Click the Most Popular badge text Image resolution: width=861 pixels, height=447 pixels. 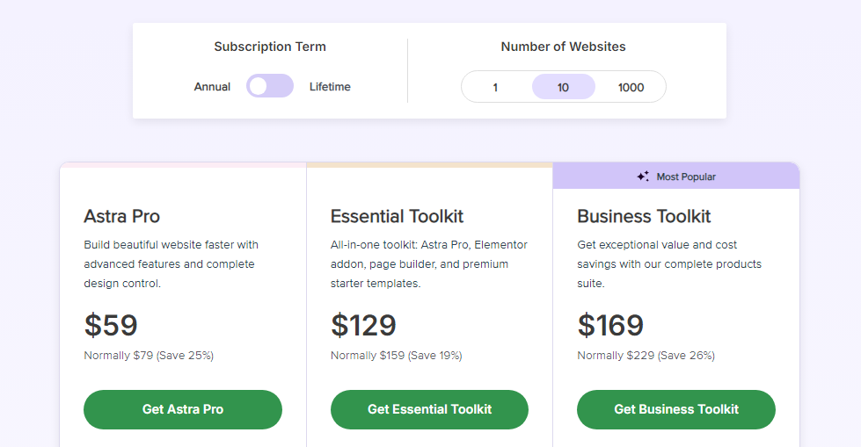coord(686,177)
